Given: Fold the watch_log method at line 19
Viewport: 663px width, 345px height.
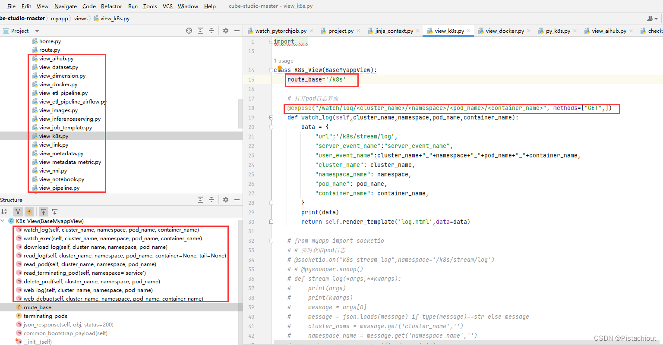Looking at the screenshot, I should coord(271,117).
